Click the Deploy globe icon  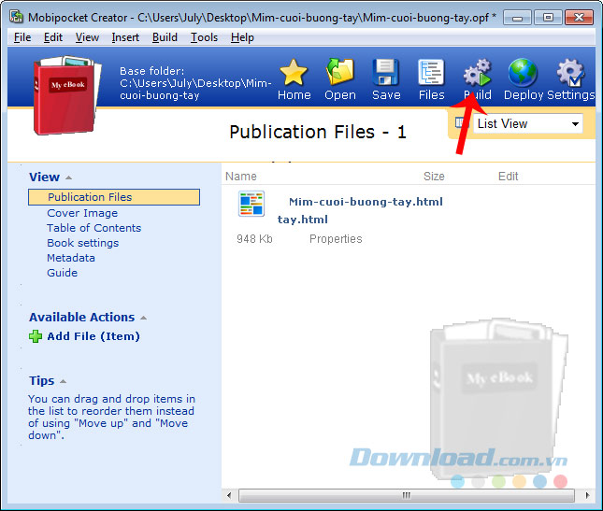tap(523, 72)
